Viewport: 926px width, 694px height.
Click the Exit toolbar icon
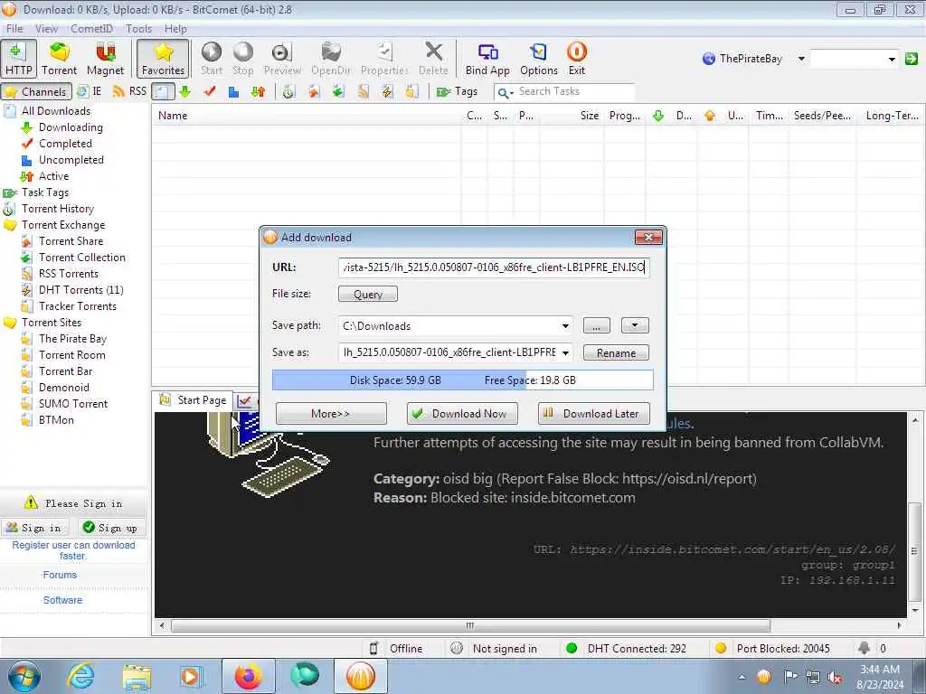576,59
